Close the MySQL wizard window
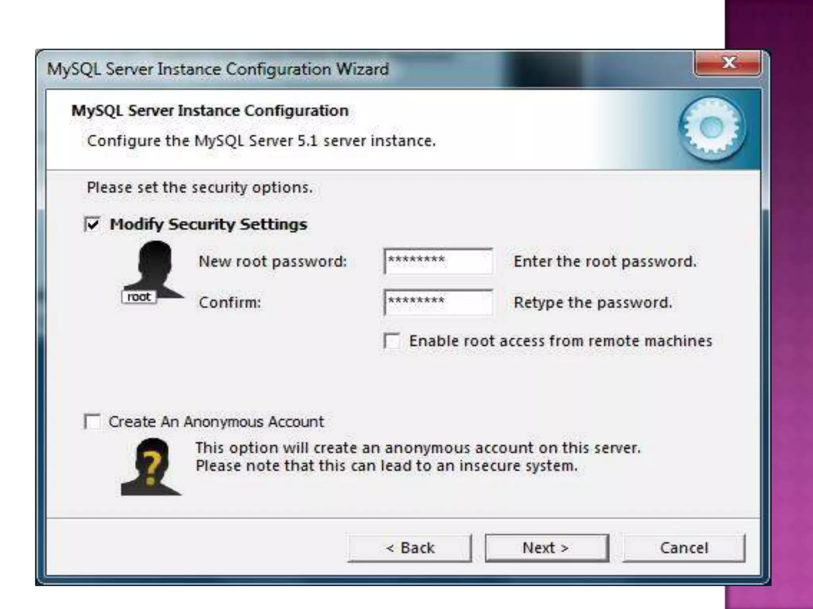Viewport: 813px width, 609px height. click(x=728, y=63)
